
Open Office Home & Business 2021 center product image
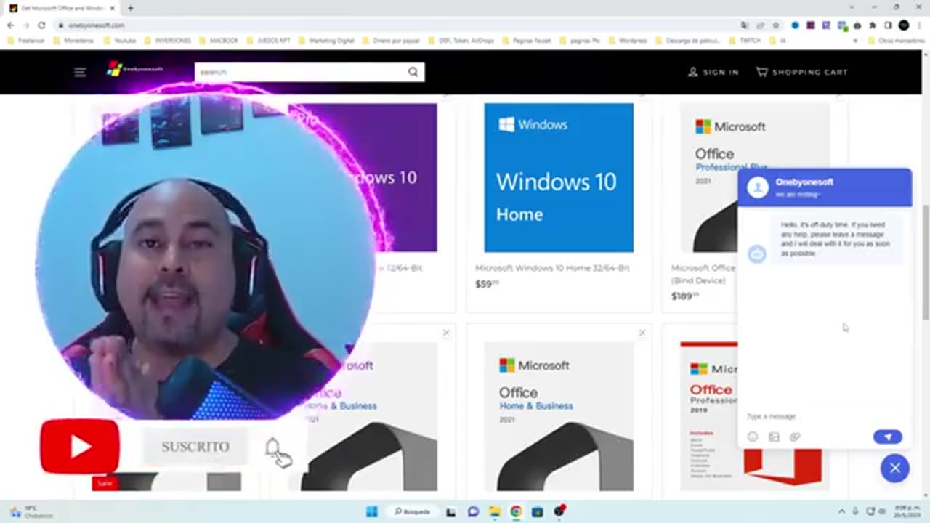point(559,416)
